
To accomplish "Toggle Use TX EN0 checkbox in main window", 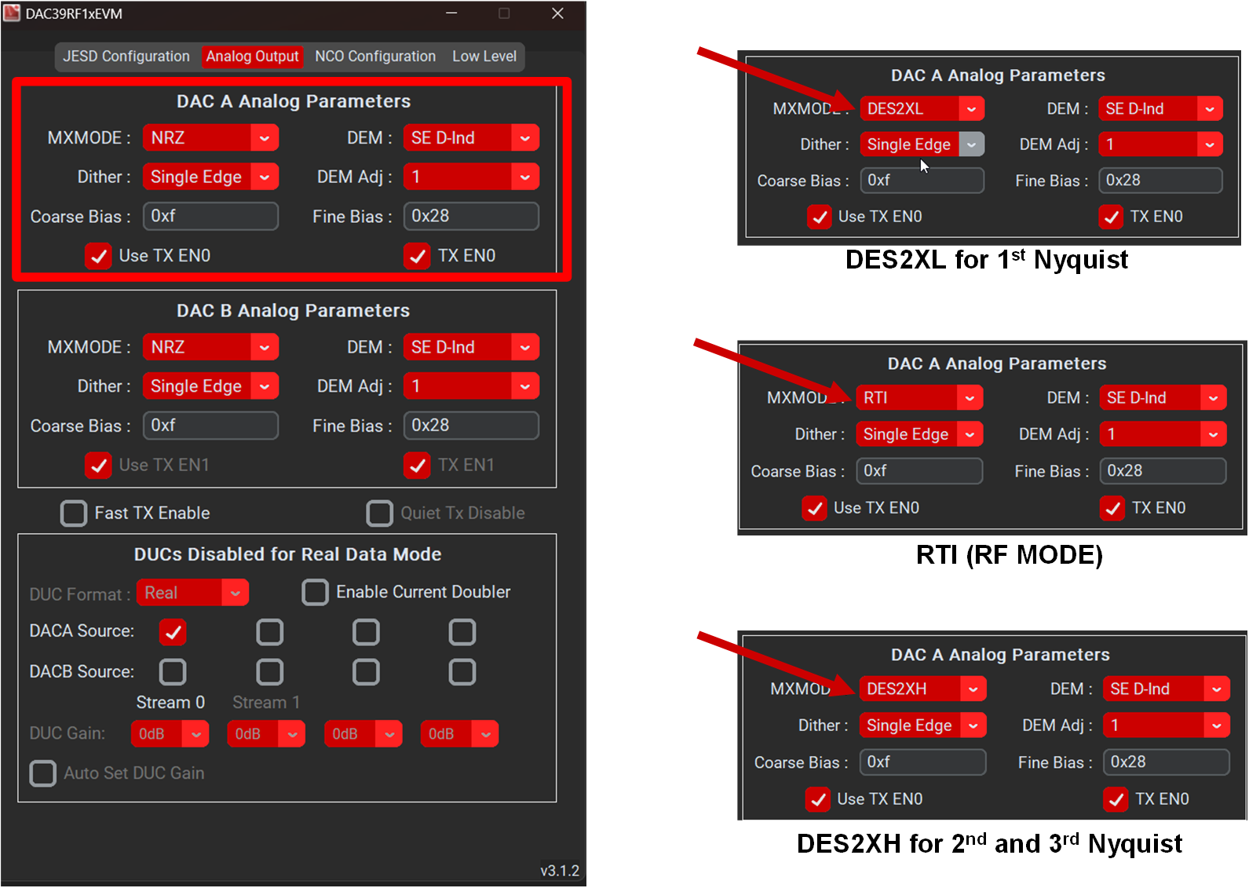I will (98, 256).
